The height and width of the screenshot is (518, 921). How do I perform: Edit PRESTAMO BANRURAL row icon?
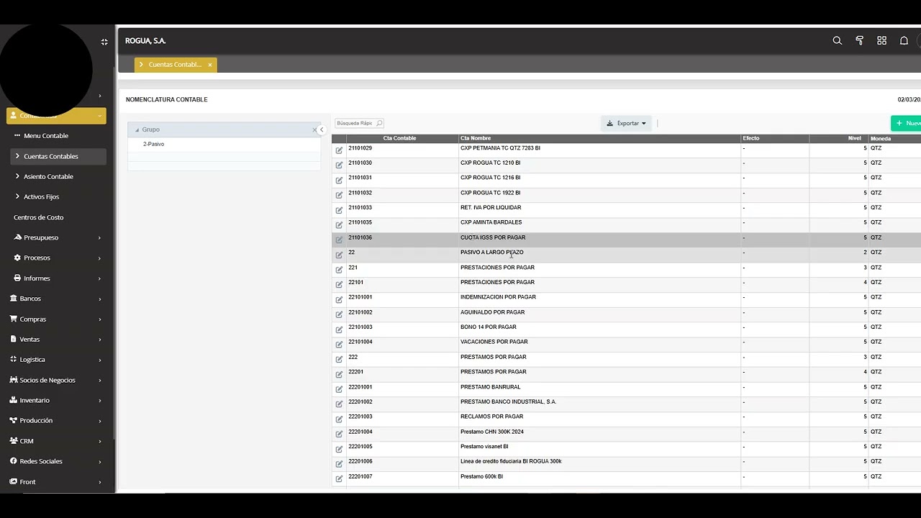[x=339, y=389]
